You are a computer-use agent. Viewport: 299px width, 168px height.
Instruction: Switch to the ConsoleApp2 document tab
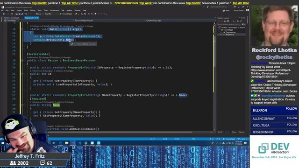[11, 18]
